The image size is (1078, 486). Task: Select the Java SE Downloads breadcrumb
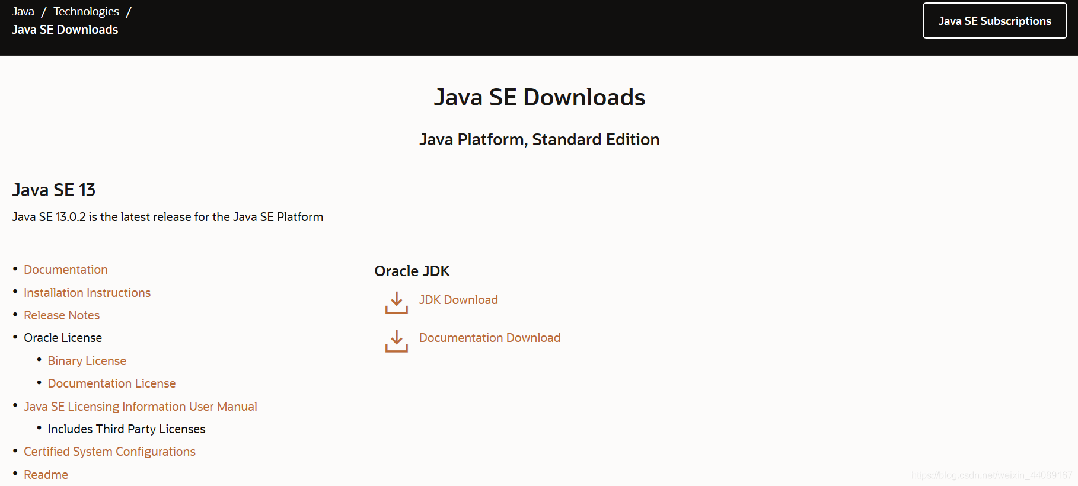click(x=65, y=30)
